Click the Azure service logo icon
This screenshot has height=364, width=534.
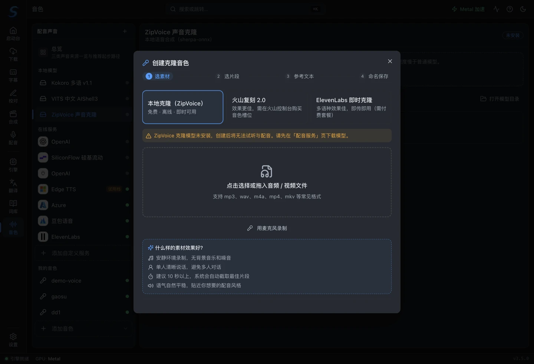coord(43,205)
